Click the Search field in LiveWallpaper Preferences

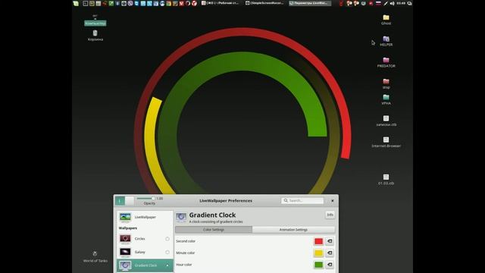coord(302,200)
